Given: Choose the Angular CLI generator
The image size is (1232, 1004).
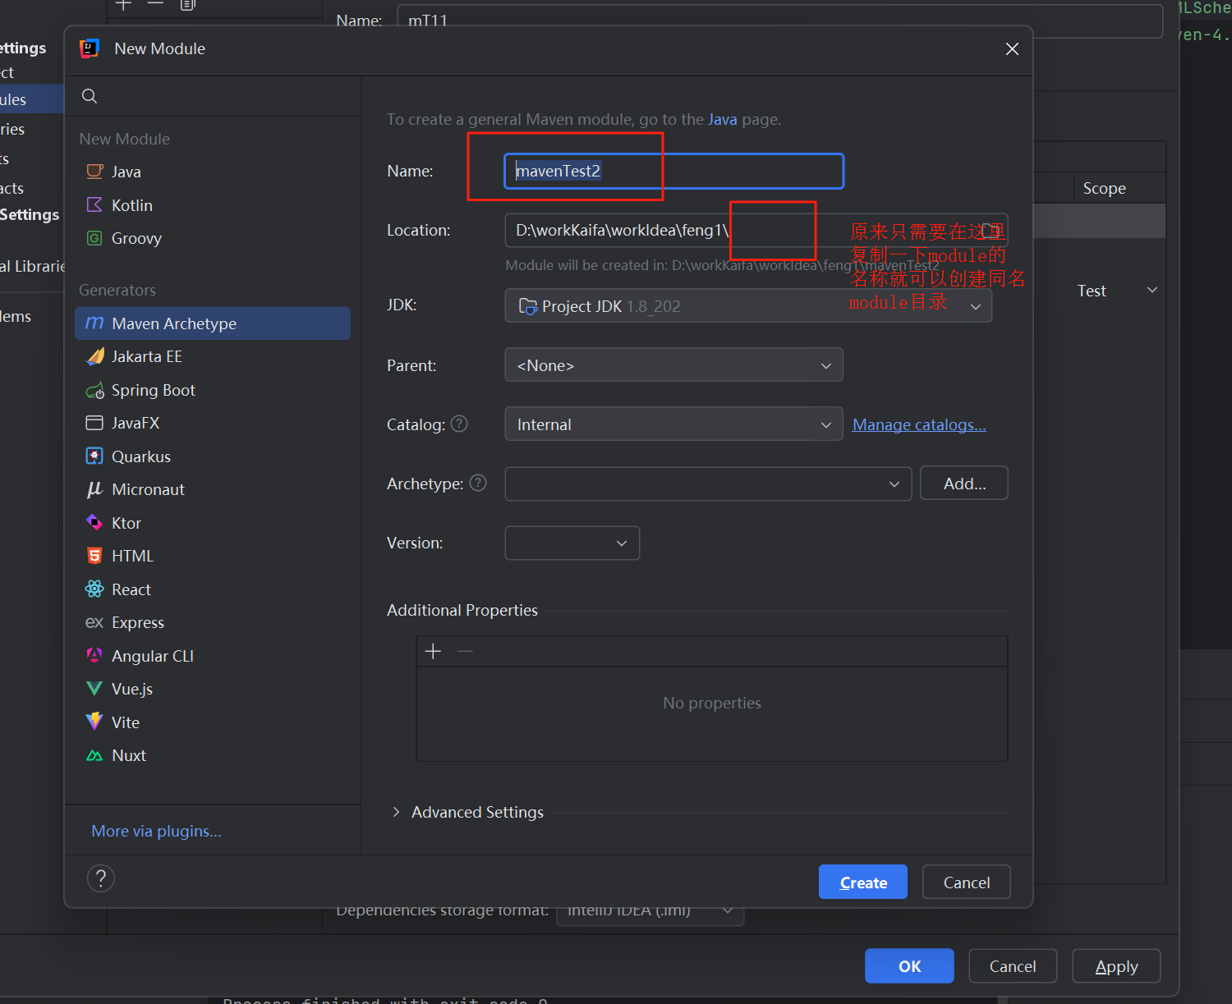Looking at the screenshot, I should coord(213,656).
